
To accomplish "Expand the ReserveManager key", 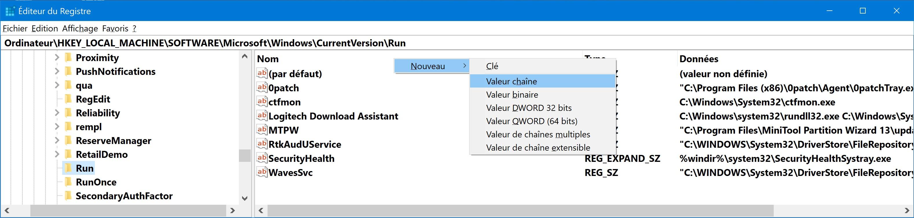I will pyautogui.click(x=57, y=140).
